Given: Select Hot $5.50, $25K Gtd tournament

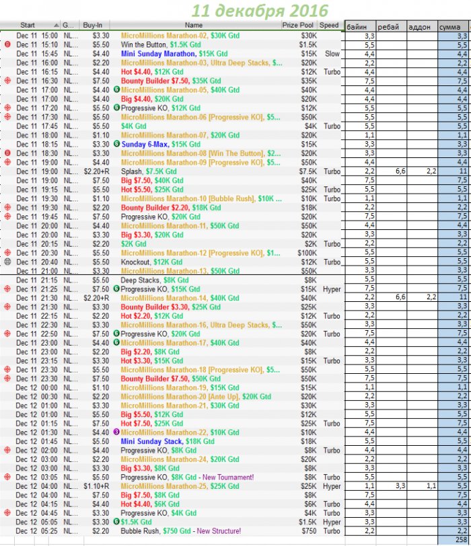Looking at the screenshot, I should [x=152, y=190].
